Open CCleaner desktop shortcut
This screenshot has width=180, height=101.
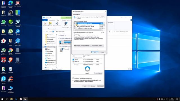point(11,79)
